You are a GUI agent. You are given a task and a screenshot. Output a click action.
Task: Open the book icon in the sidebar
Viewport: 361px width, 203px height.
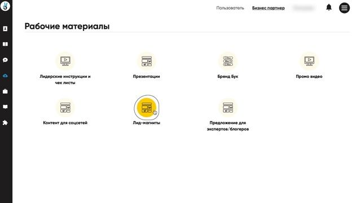5,44
